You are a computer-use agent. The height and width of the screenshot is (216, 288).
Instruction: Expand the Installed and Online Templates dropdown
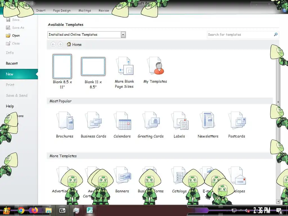(123, 35)
